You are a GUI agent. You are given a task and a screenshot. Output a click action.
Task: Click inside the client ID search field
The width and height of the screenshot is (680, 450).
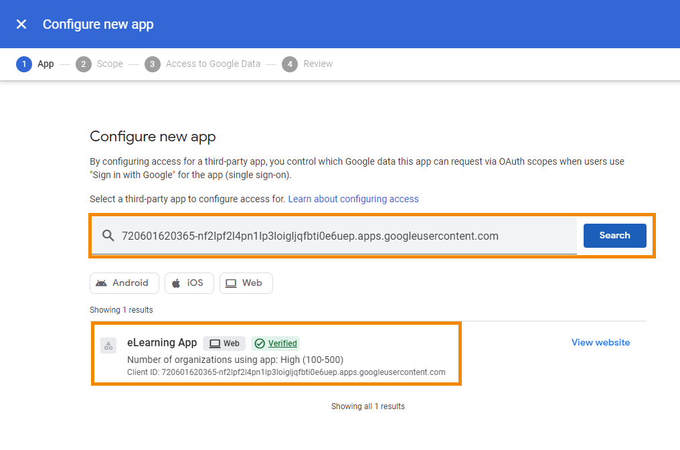click(x=335, y=235)
